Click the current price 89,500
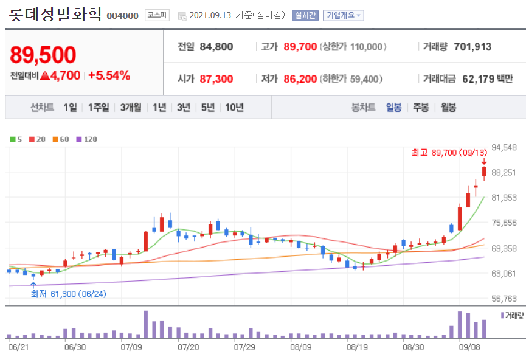The height and width of the screenshot is (354, 526). click(x=43, y=55)
